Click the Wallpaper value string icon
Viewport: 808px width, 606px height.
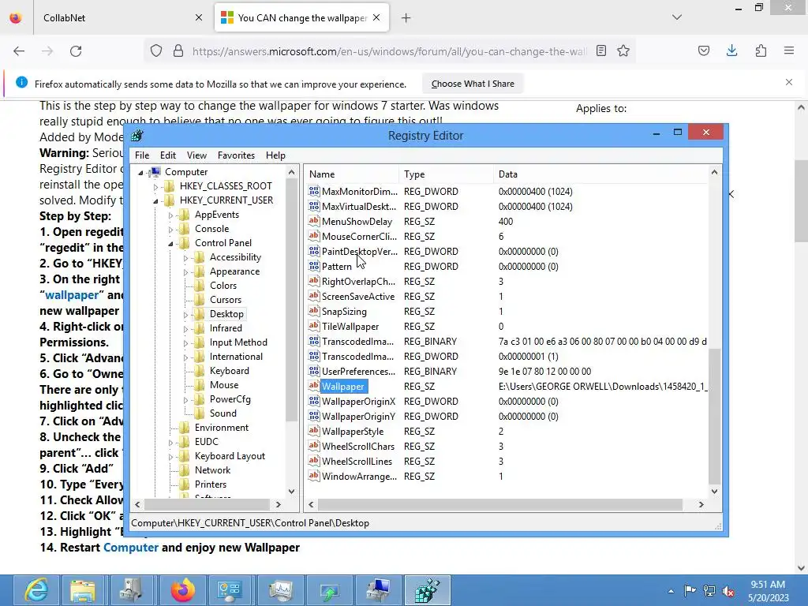(x=314, y=386)
